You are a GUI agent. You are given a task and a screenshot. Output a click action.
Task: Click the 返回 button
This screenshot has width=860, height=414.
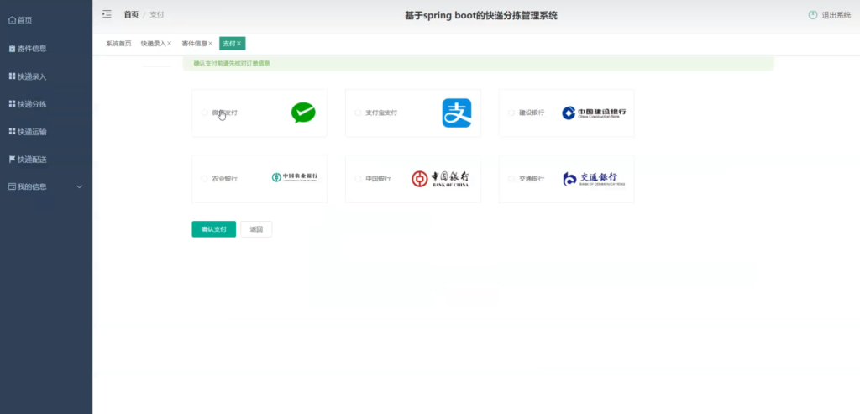click(256, 229)
